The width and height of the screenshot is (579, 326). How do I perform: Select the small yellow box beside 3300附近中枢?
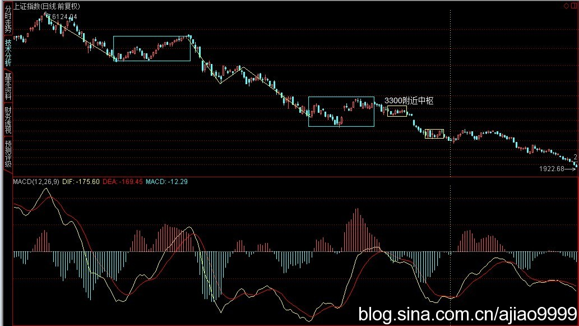pyautogui.click(x=397, y=111)
